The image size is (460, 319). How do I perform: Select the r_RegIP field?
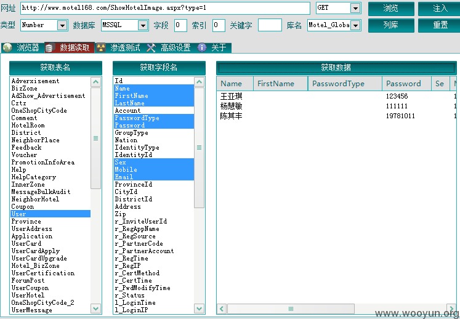pyautogui.click(x=154, y=265)
